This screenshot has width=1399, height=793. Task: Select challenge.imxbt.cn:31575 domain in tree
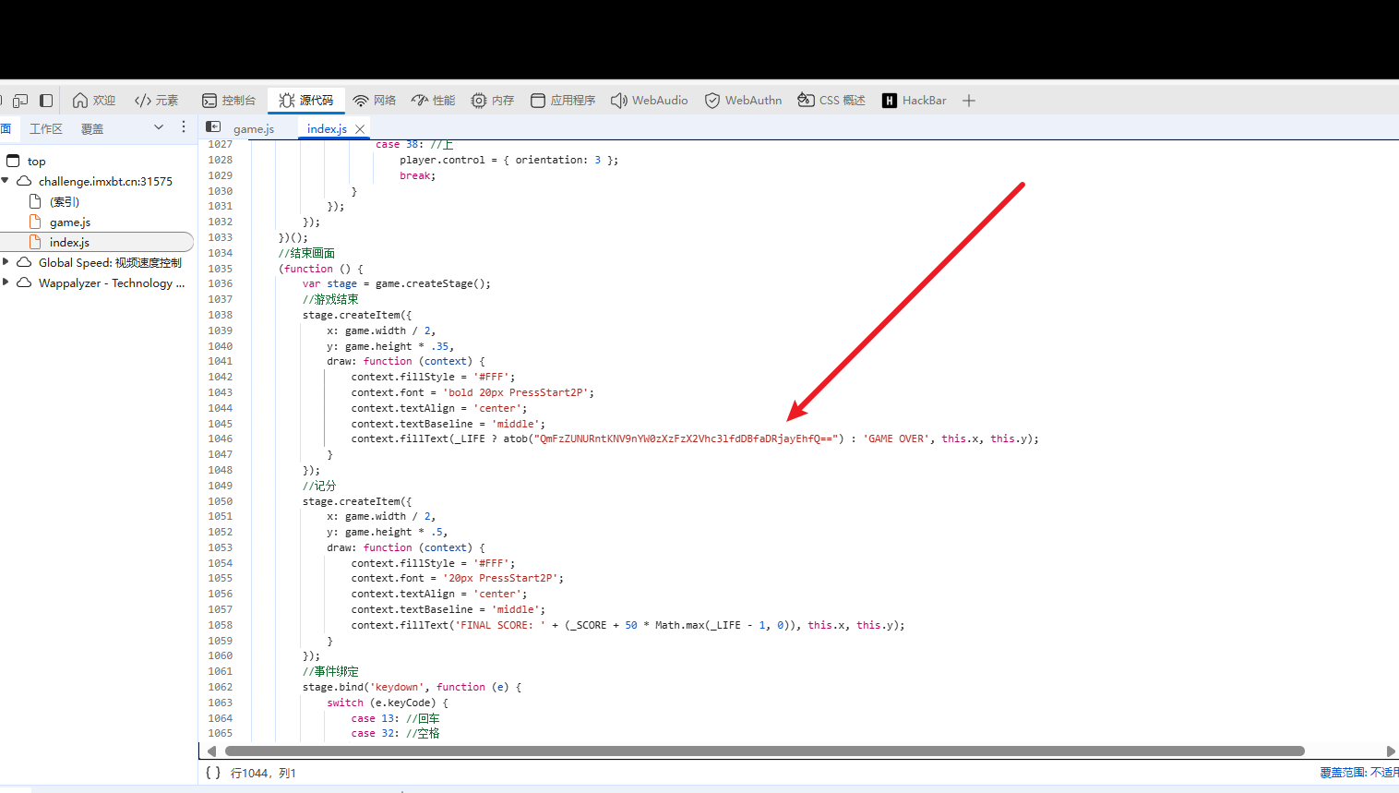coord(105,182)
